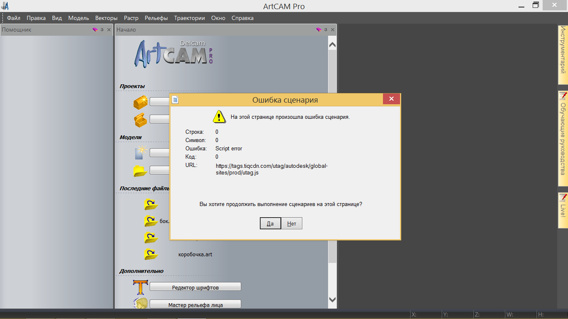The height and width of the screenshot is (319, 568).
Task: Click the Y: coordinate field in status bar
Action: point(457,315)
